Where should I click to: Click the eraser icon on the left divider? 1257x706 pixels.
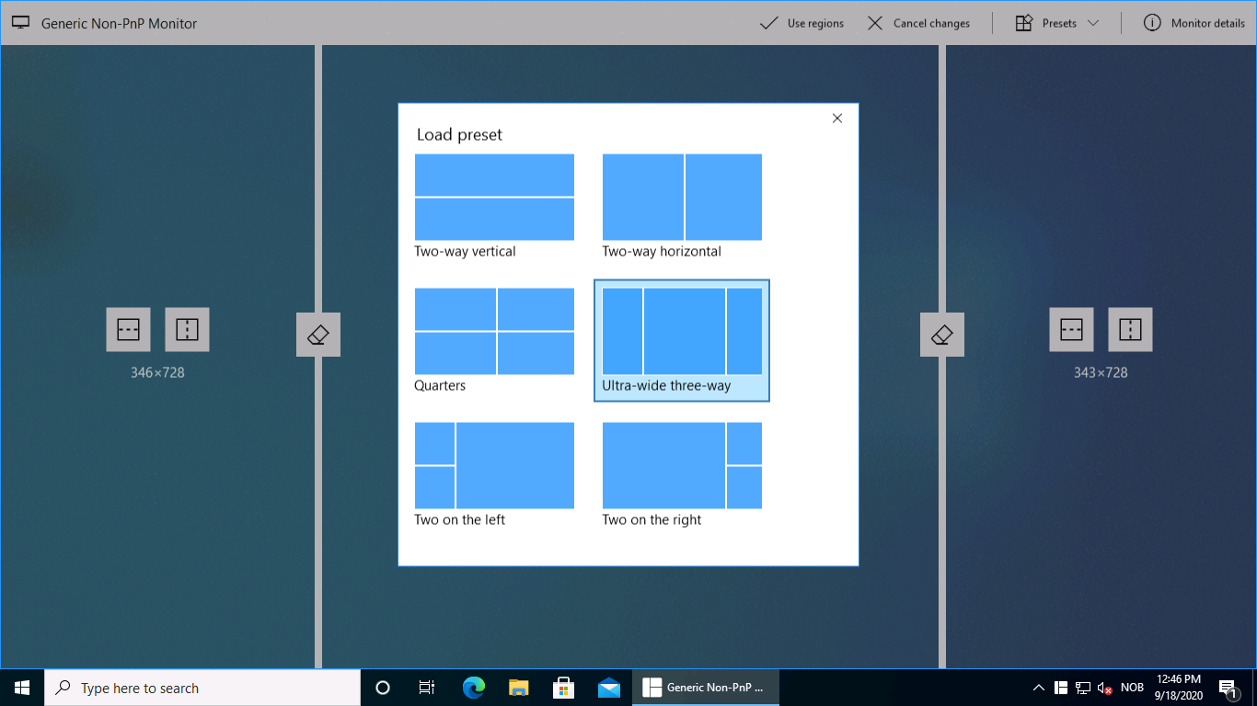317,335
